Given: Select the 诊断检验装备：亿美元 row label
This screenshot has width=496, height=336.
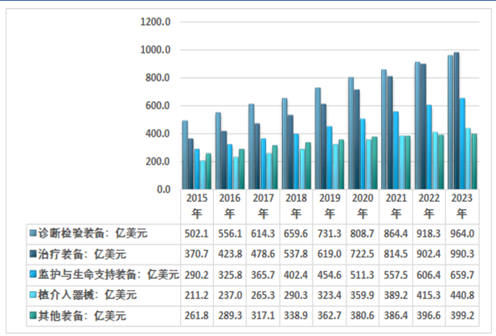Looking at the screenshot, I should click(x=92, y=233).
